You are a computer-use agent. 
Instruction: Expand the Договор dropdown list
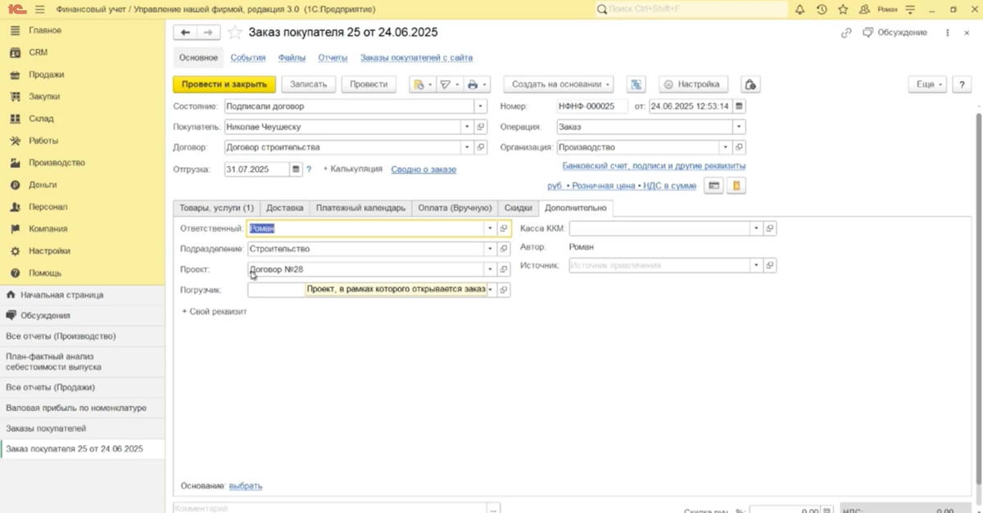coord(467,148)
